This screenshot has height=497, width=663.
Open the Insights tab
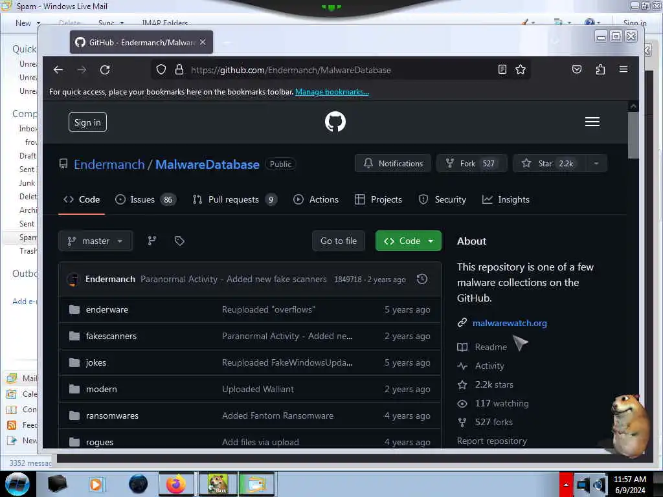point(506,199)
